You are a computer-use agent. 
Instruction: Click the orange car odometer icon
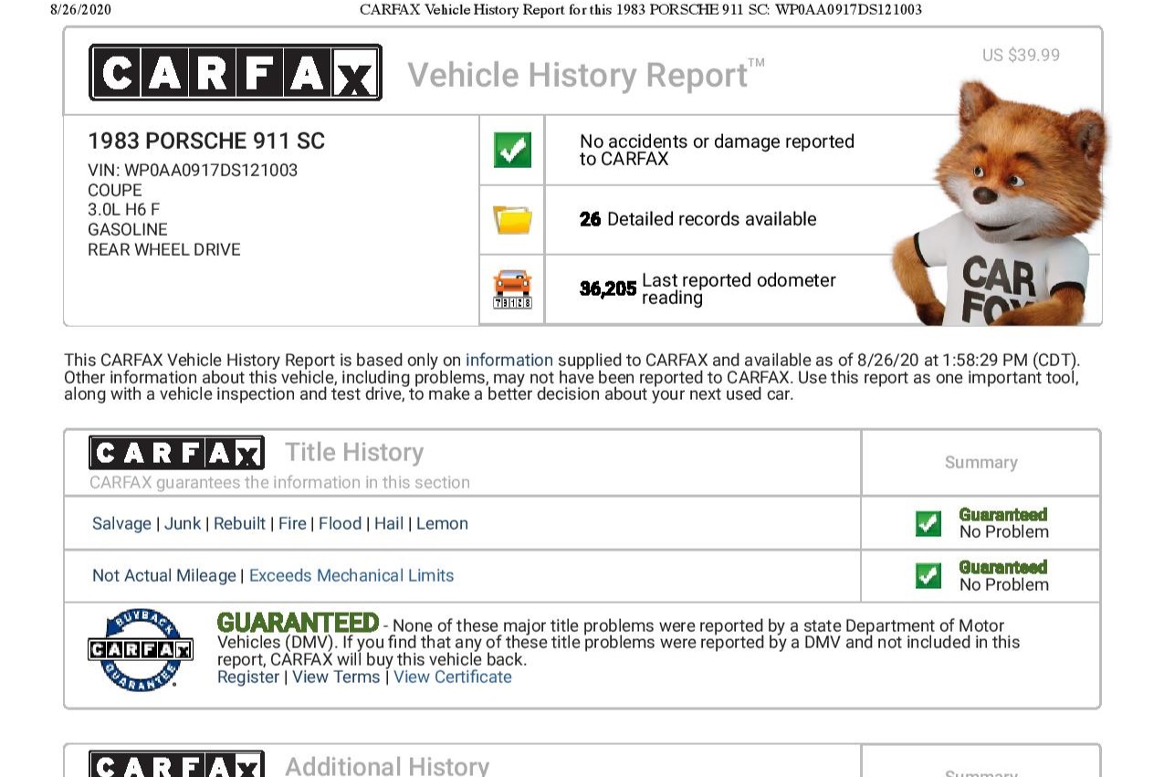pyautogui.click(x=512, y=289)
